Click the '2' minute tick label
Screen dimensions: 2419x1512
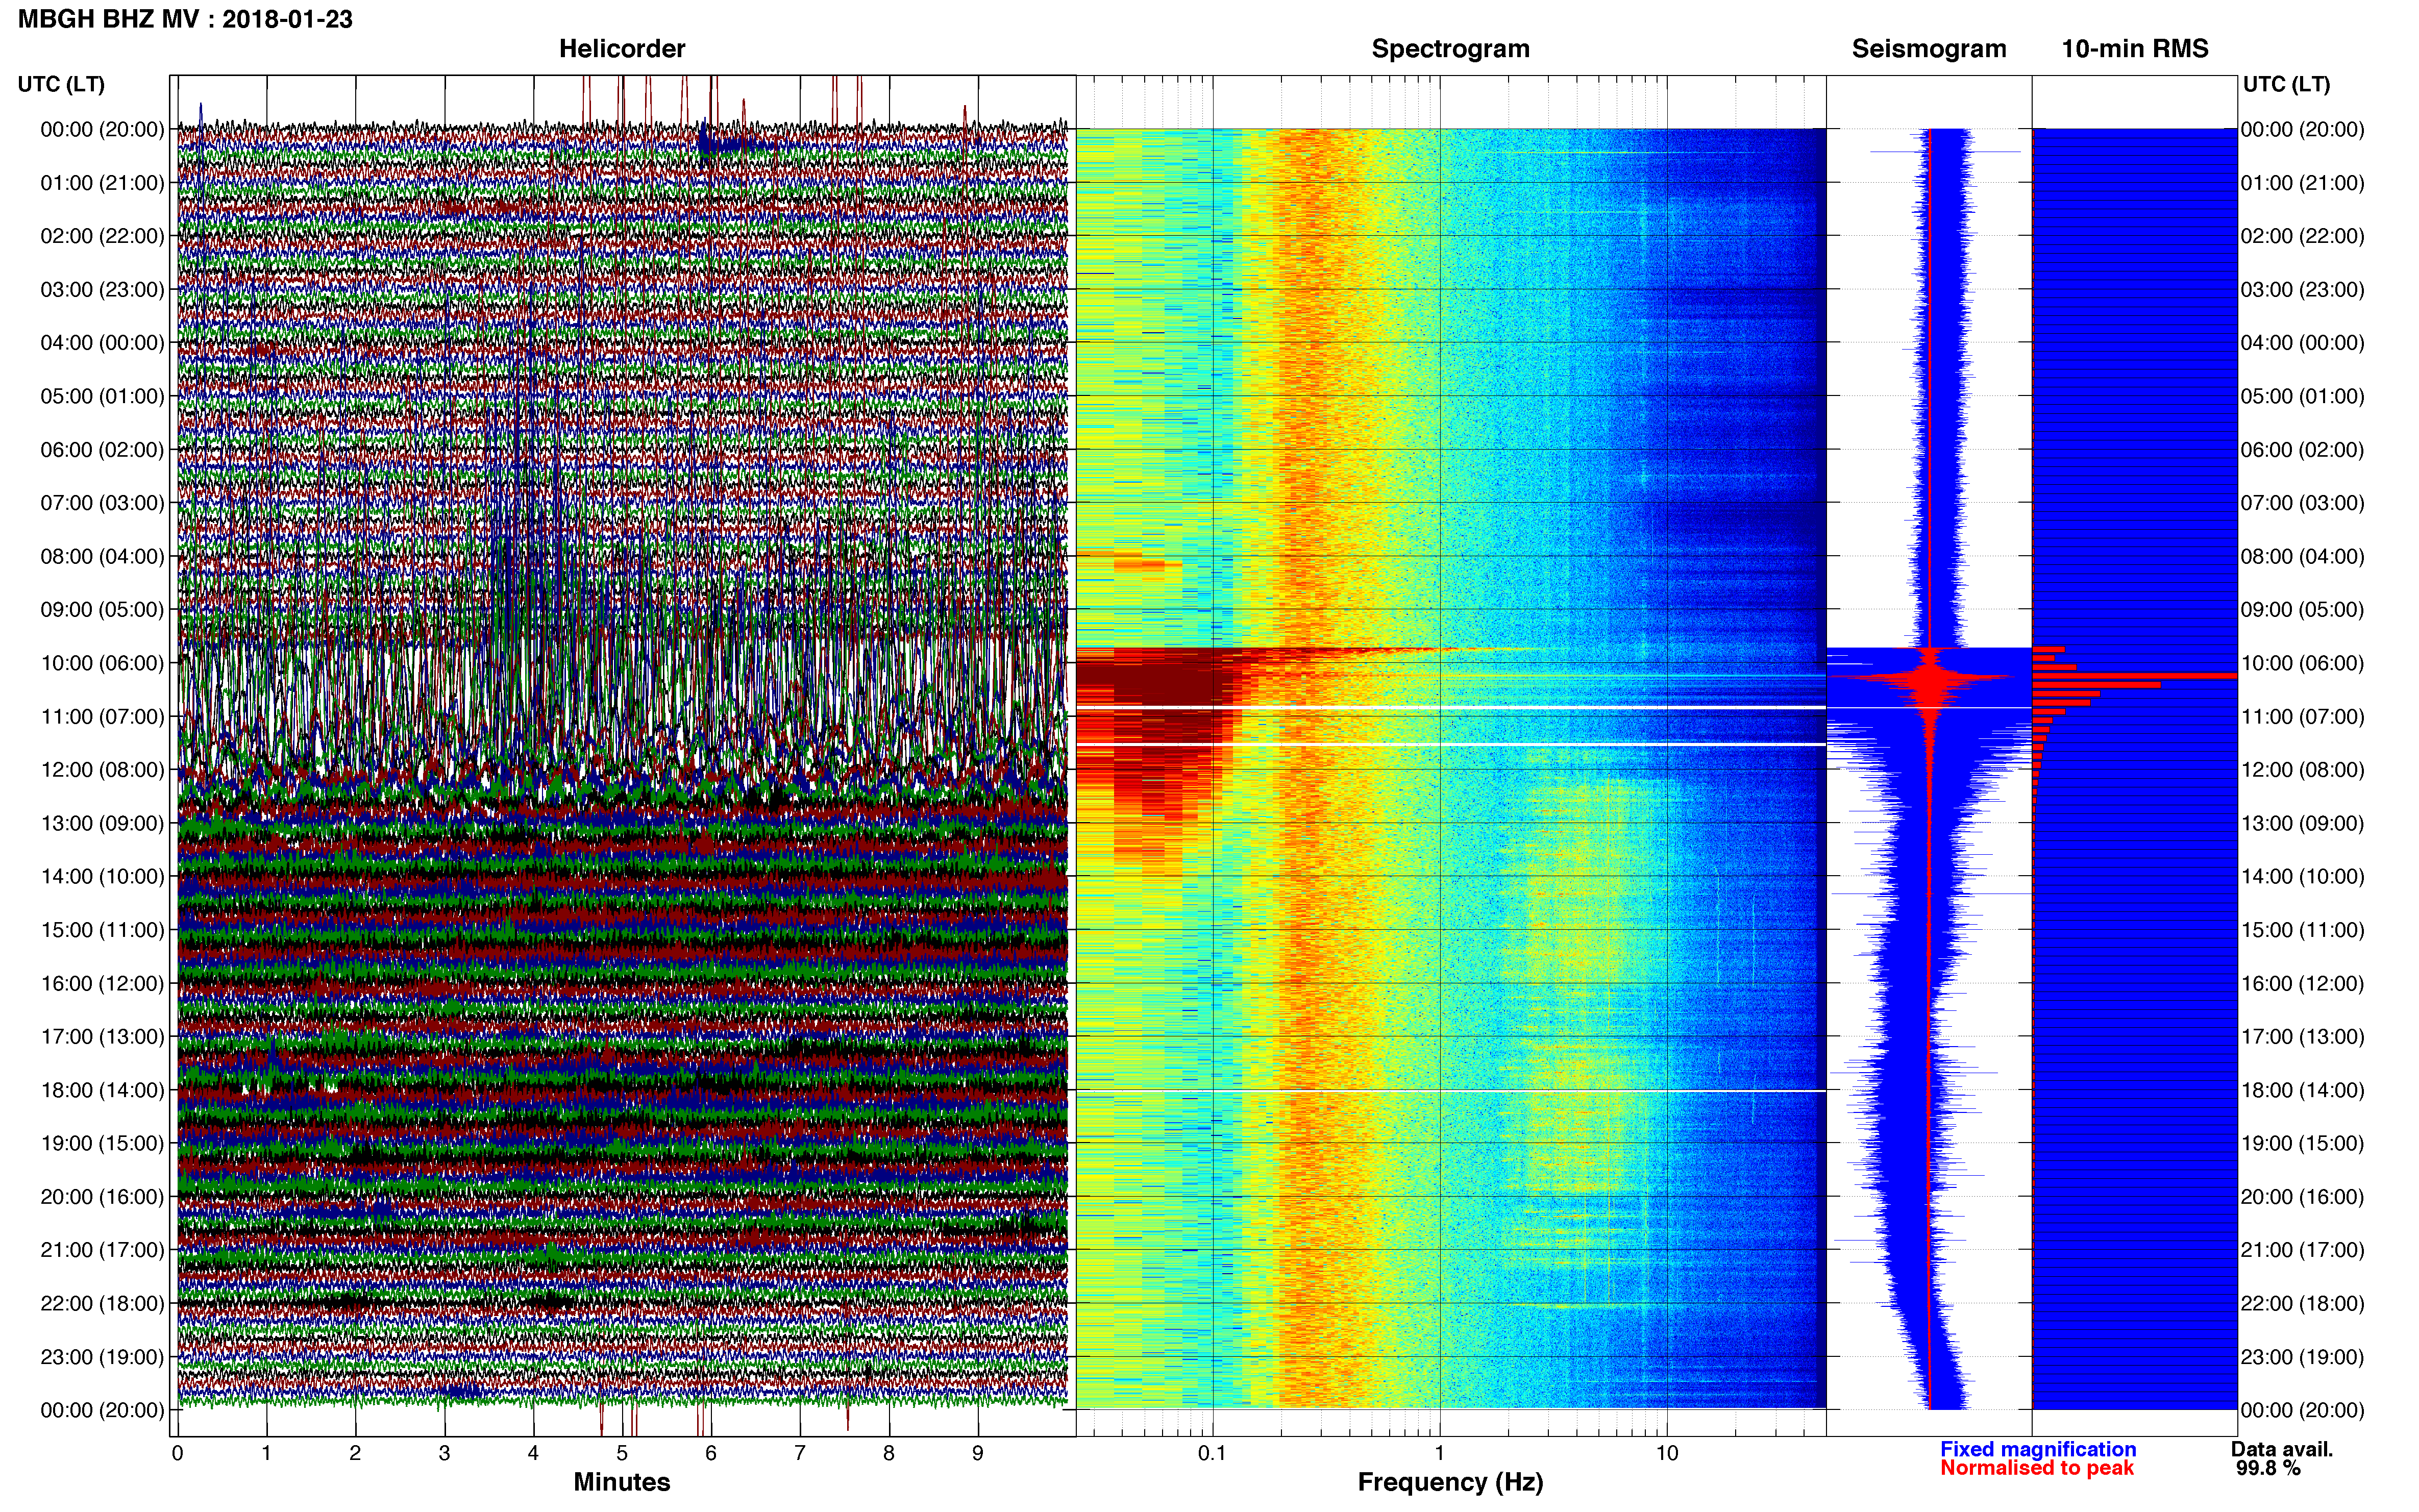(x=355, y=1453)
